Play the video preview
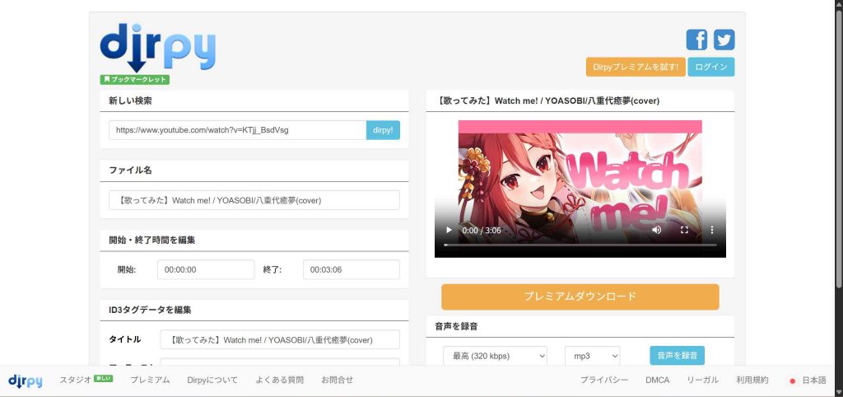This screenshot has width=843, height=397. 449,231
